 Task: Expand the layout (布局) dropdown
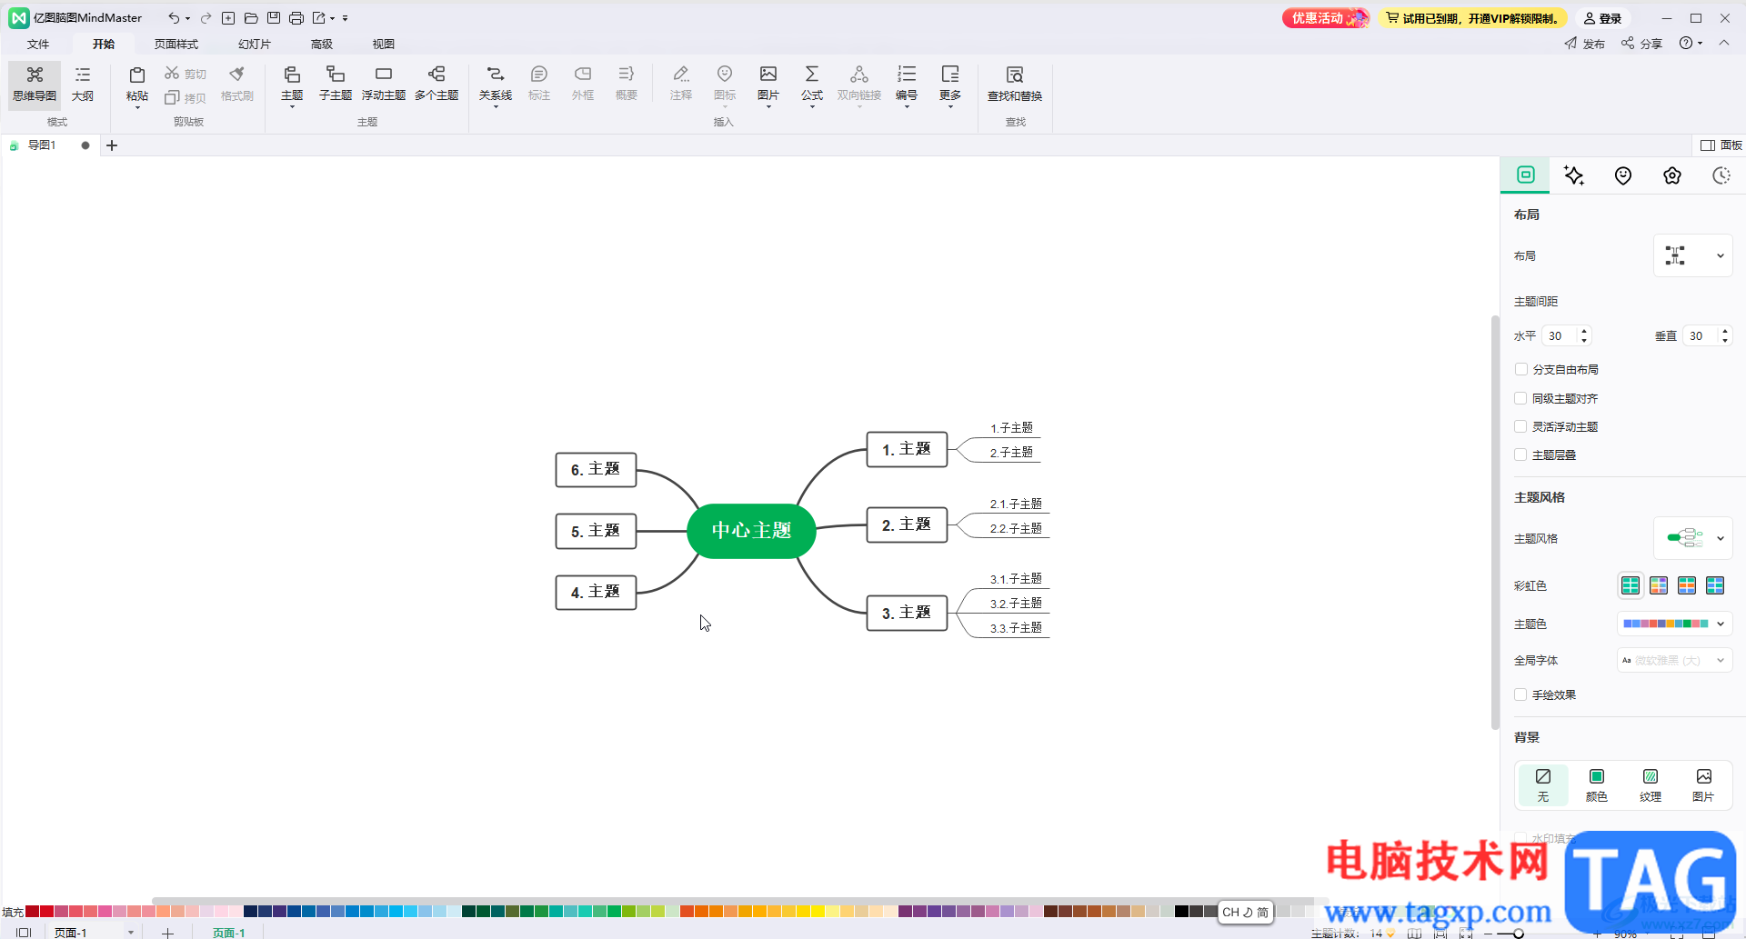[1692, 255]
